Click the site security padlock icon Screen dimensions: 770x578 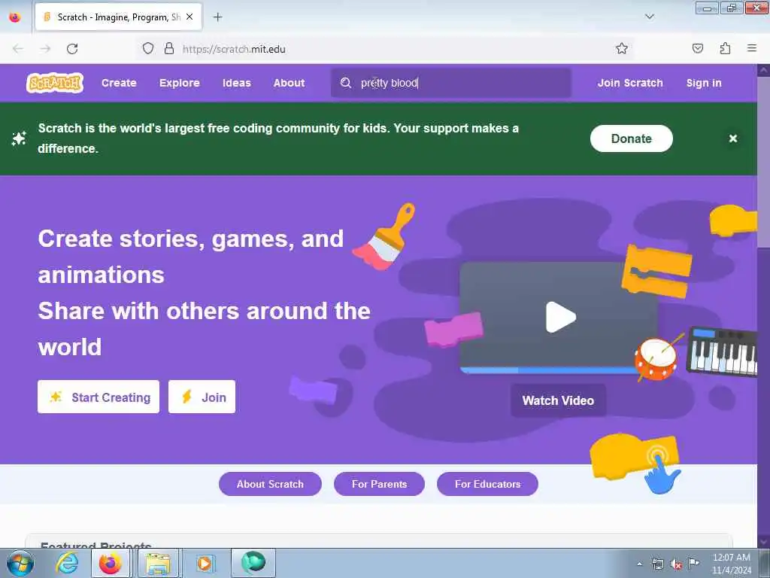click(169, 48)
